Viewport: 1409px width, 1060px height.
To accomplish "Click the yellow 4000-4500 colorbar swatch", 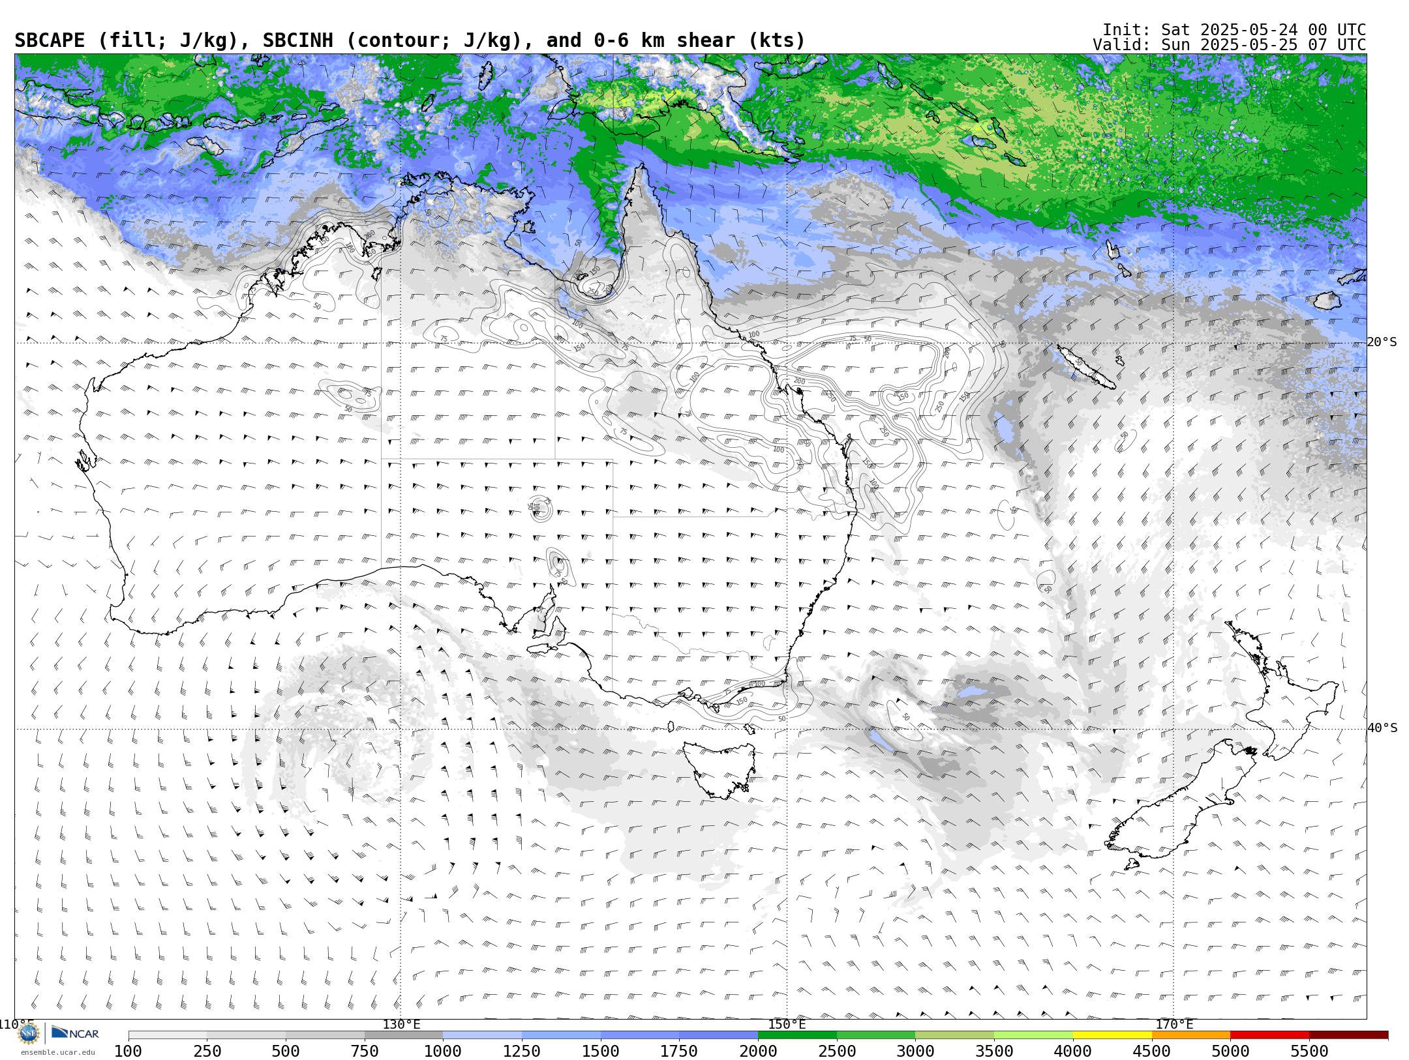I will pyautogui.click(x=1112, y=1035).
